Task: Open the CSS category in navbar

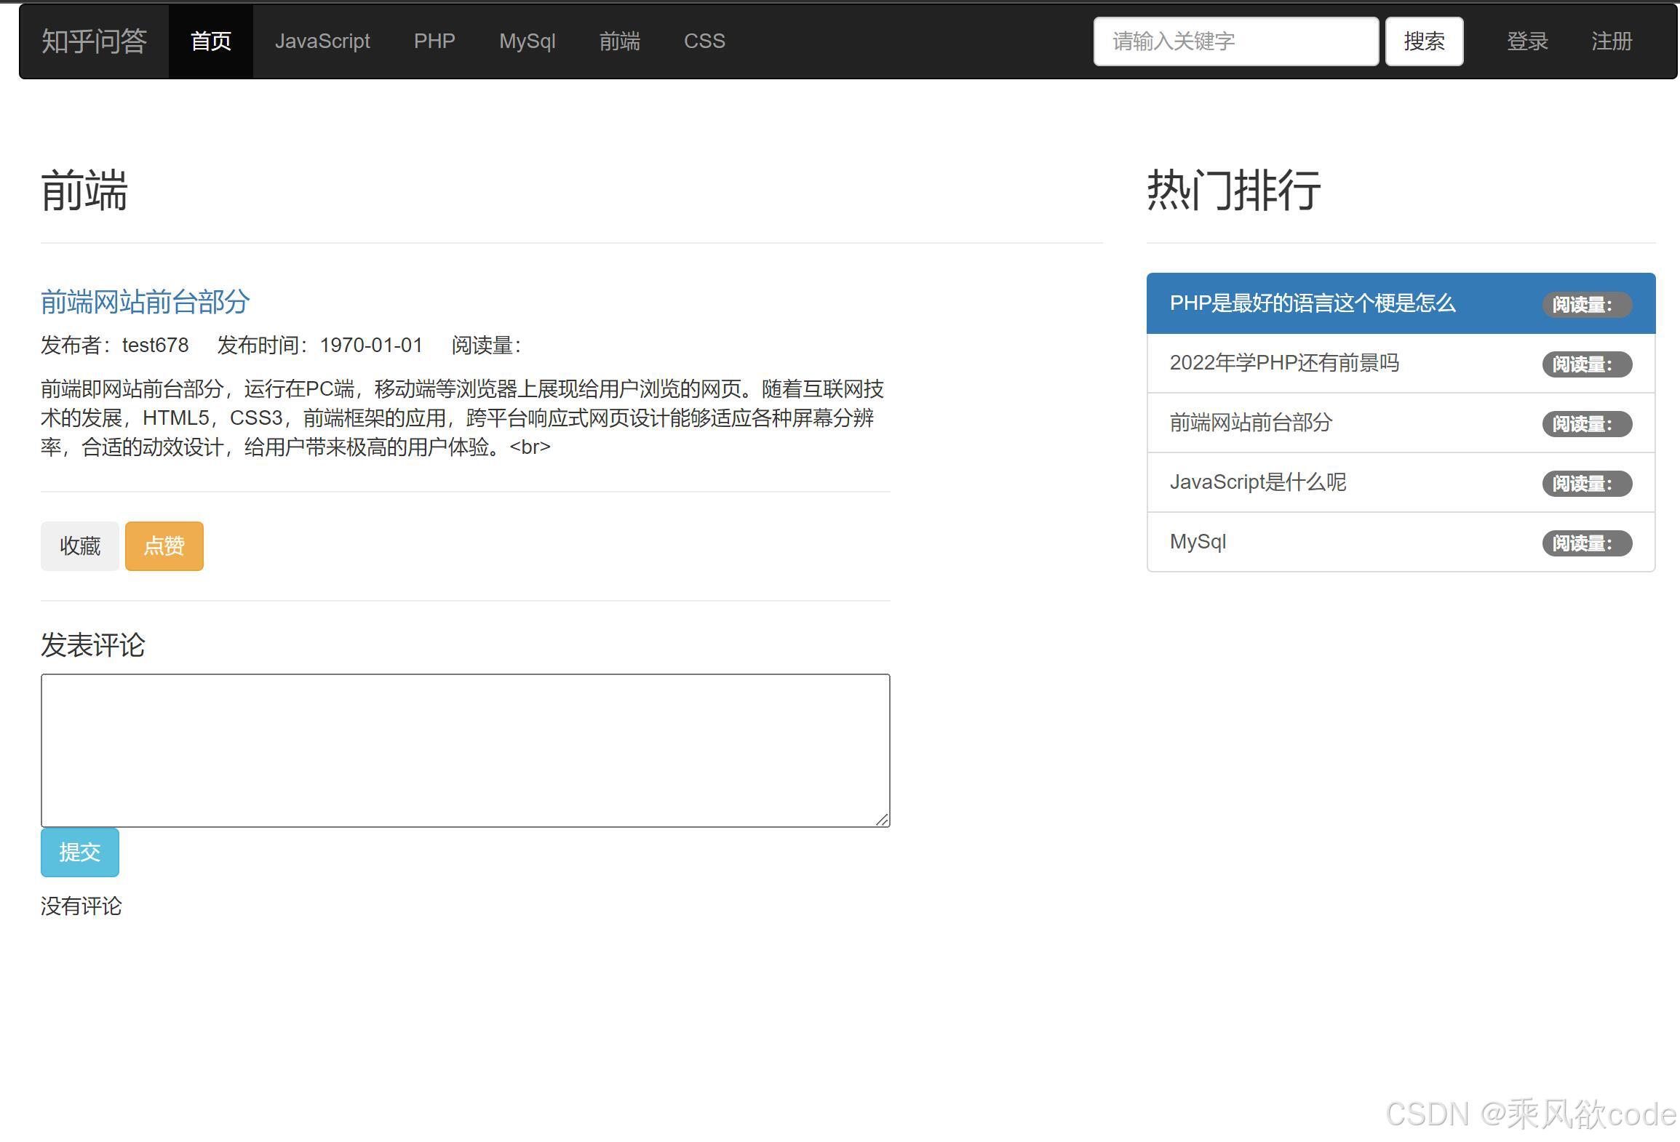Action: coord(704,41)
